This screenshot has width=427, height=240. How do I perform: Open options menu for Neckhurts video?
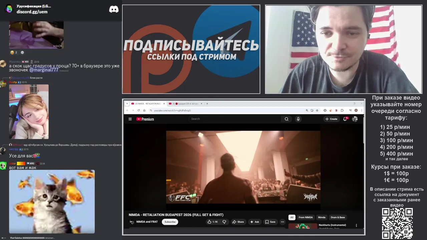pos(356,226)
